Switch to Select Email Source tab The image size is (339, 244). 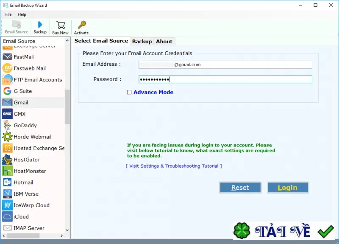tap(101, 41)
